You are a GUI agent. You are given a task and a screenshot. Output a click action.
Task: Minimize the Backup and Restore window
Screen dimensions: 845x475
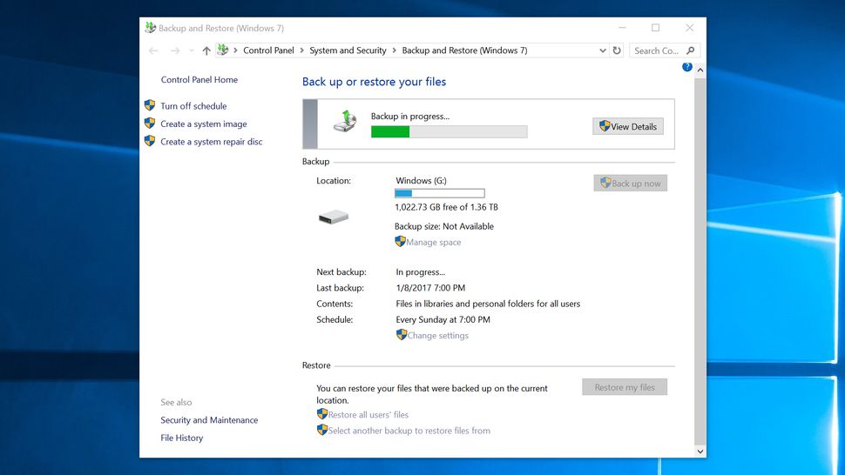click(x=622, y=28)
